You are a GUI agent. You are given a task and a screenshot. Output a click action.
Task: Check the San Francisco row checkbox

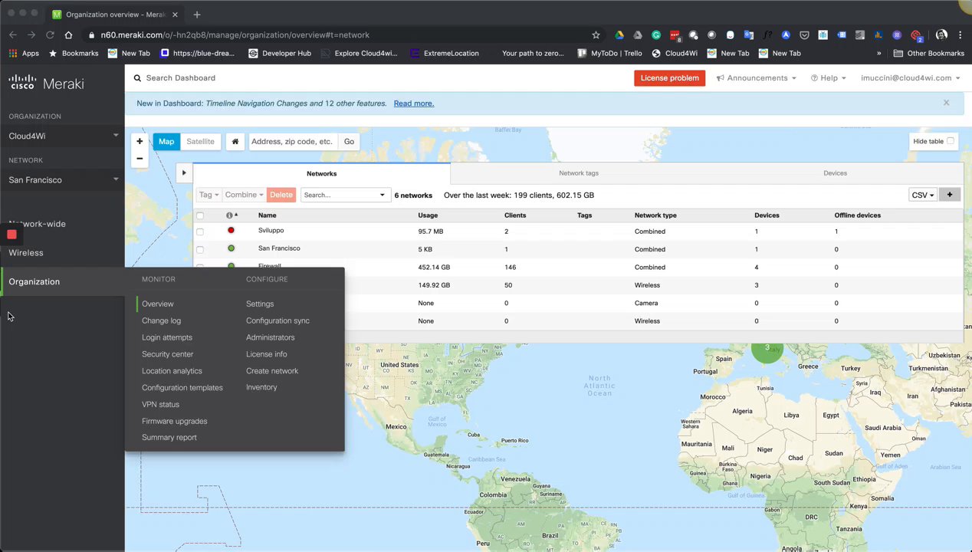tap(200, 249)
